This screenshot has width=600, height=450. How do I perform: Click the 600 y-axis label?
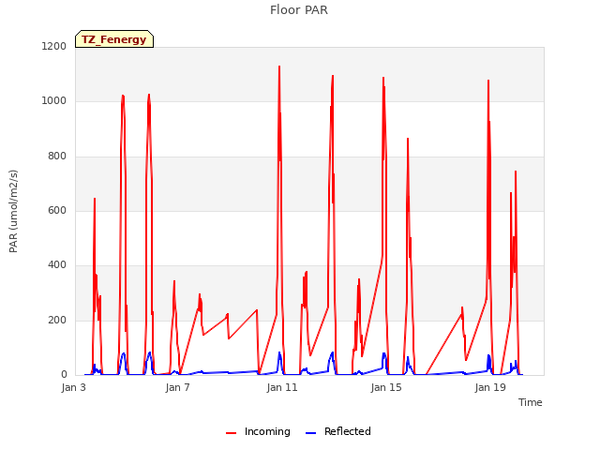click(x=57, y=210)
